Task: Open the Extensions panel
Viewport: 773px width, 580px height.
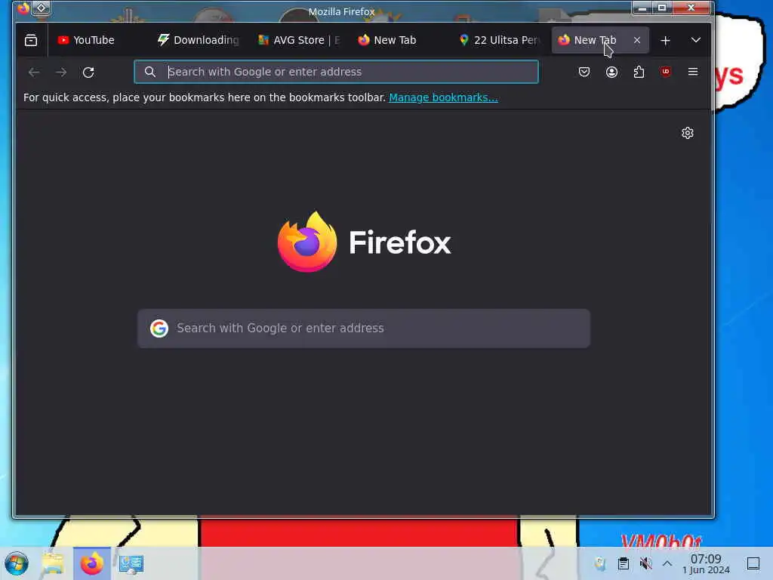Action: (639, 72)
